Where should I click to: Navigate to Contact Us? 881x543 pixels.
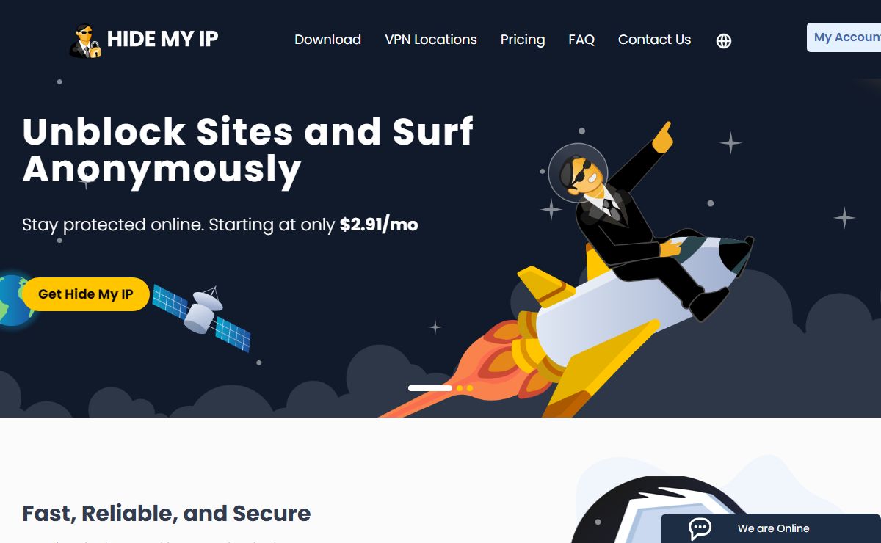[654, 40]
